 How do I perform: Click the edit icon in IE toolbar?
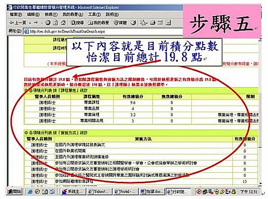pos(160,23)
